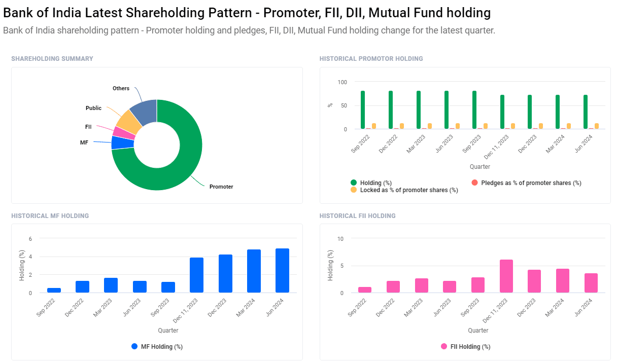The width and height of the screenshot is (617, 363).
Task: Click the "Quarter" axis title under promoter chart
Action: point(480,167)
